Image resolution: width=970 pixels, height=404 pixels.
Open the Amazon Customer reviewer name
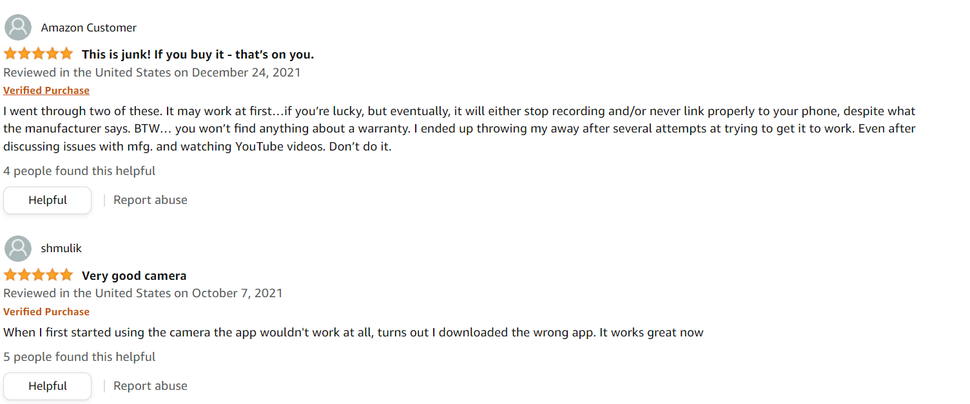89,28
